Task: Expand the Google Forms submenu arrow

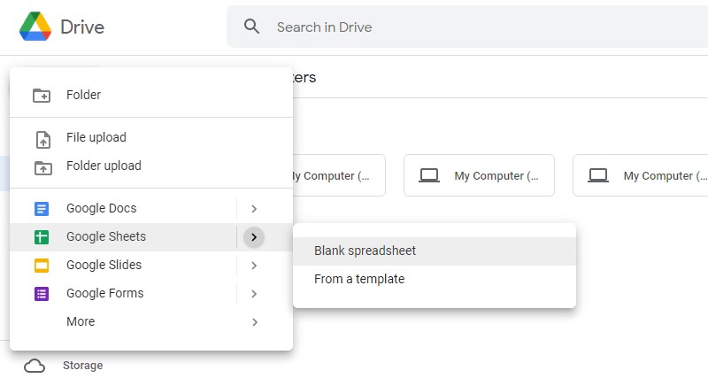Action: (x=254, y=294)
